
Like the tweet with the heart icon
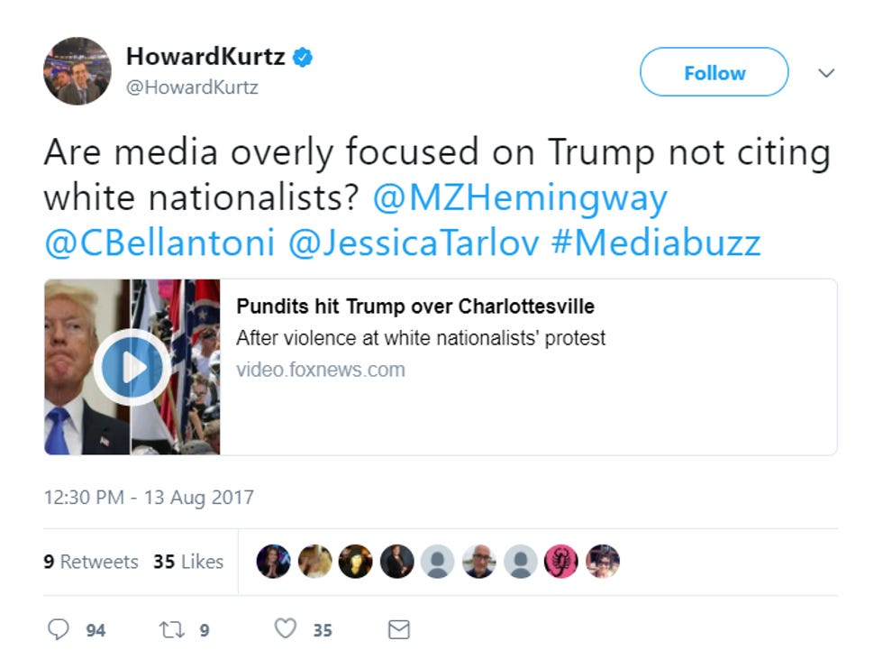(285, 628)
